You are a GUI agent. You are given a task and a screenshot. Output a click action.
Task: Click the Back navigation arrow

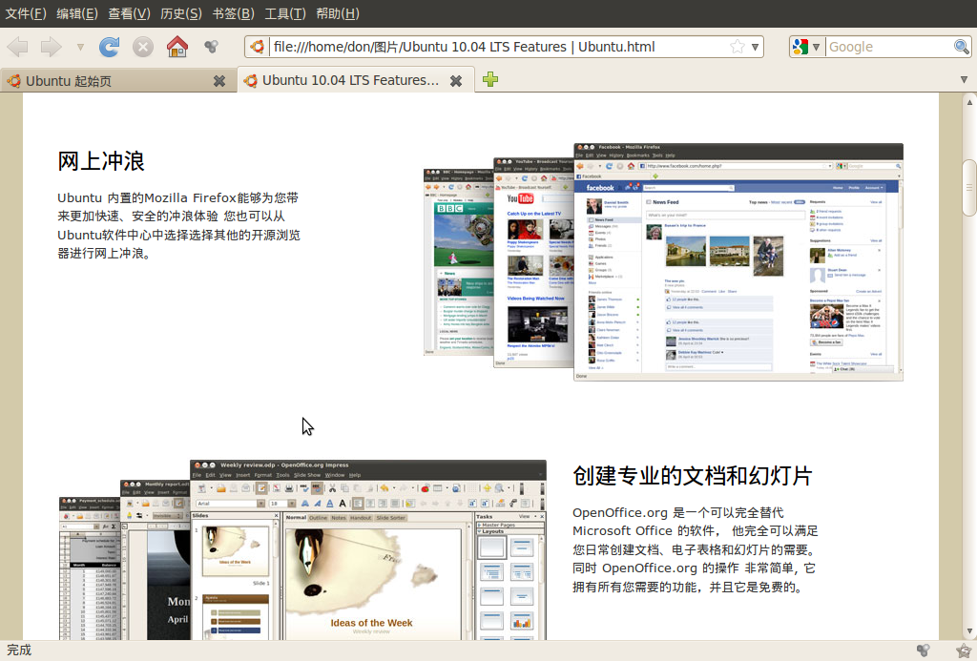tap(17, 47)
